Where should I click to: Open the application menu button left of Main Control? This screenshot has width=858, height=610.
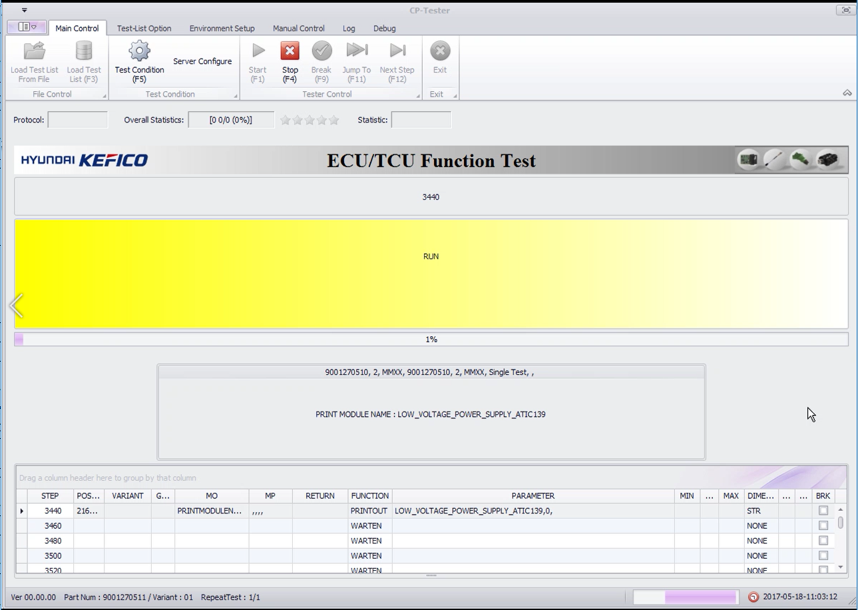(x=27, y=27)
